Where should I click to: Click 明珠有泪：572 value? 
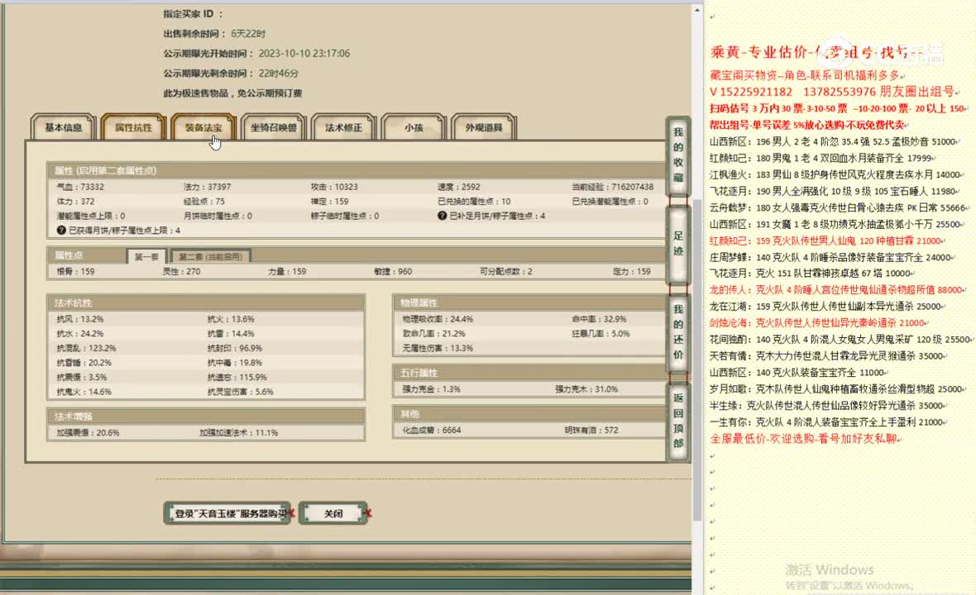591,431
